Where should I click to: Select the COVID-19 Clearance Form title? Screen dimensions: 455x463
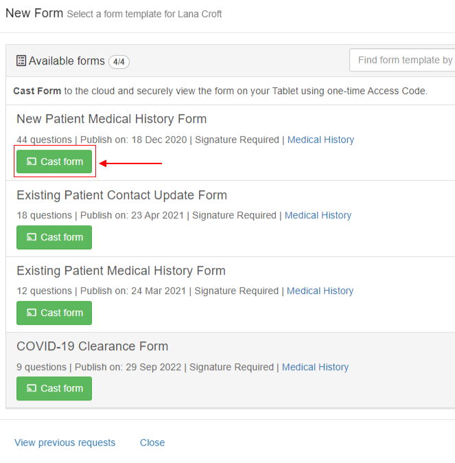point(93,346)
